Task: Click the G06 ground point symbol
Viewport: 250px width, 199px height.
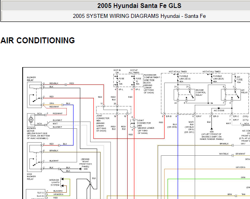Action: 211,129
